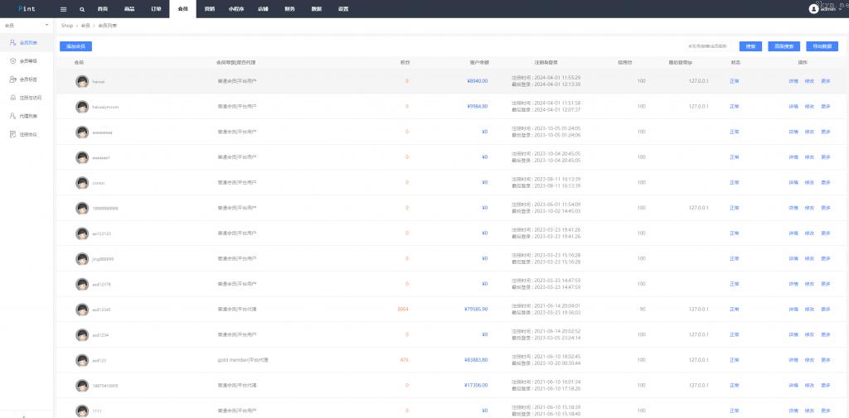This screenshot has height=418, width=849.
Task: Click the 高级搜索 button
Action: click(784, 46)
